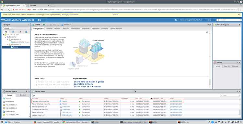The width and height of the screenshot is (243, 124).
Task: Select the Networking navigator tab icon
Action: (26, 32)
